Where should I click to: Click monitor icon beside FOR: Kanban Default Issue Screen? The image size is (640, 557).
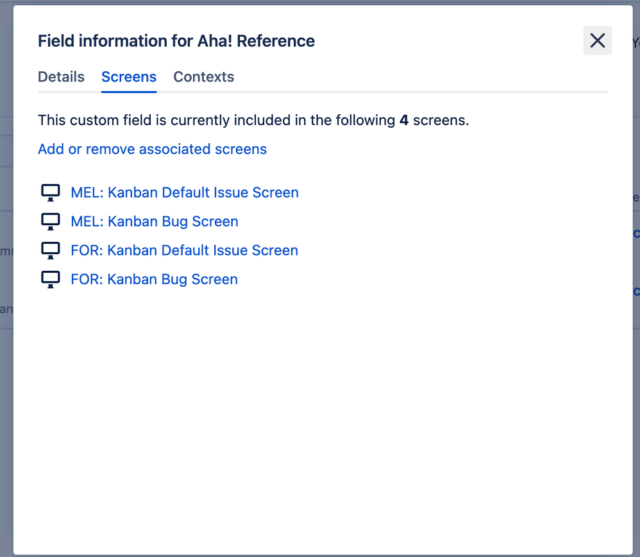click(50, 251)
